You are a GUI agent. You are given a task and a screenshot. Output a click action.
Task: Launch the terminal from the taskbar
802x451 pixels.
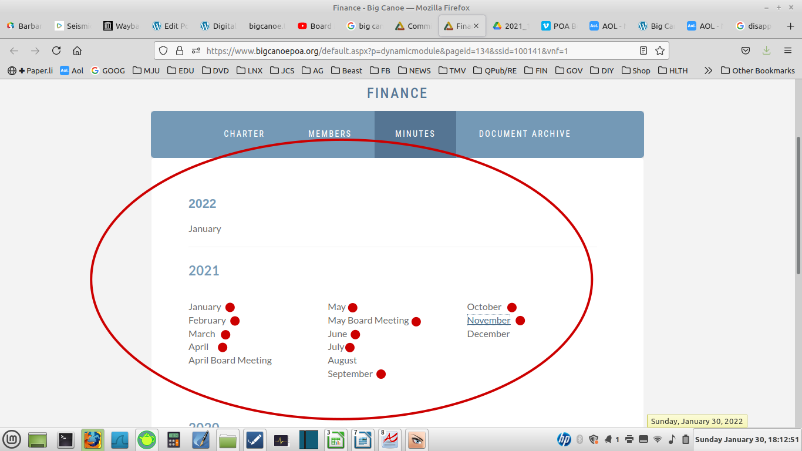point(66,439)
